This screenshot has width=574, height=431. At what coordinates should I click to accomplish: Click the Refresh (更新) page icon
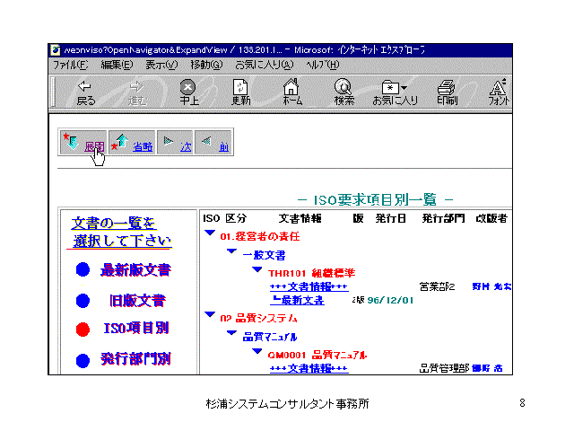coord(241,88)
